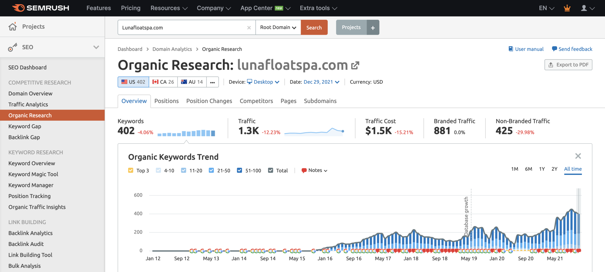Open Backlink Audit in sidebar
The width and height of the screenshot is (605, 272).
point(26,244)
